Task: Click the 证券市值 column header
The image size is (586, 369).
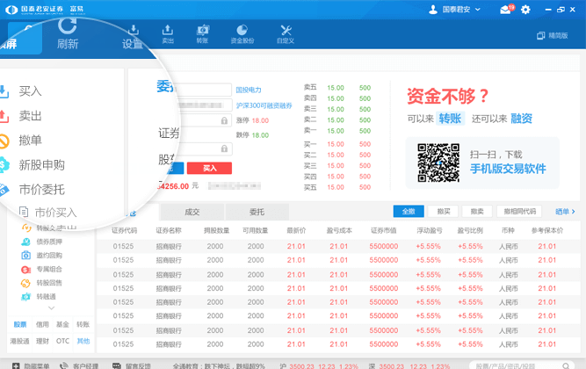Action: point(383,230)
